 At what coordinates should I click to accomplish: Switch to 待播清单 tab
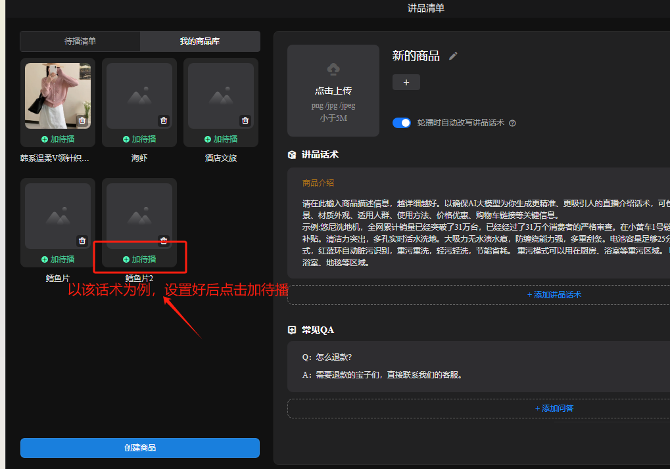(x=80, y=41)
